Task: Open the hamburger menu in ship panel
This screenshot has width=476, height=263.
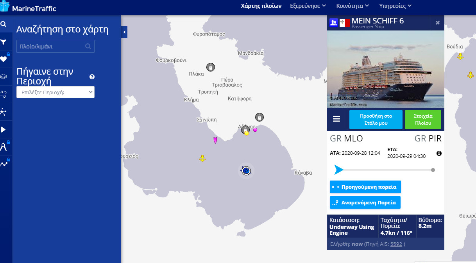Action: pos(336,119)
